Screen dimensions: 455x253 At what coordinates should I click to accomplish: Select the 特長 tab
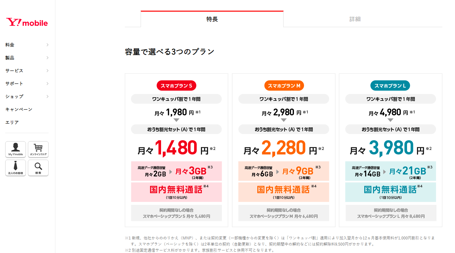click(212, 19)
